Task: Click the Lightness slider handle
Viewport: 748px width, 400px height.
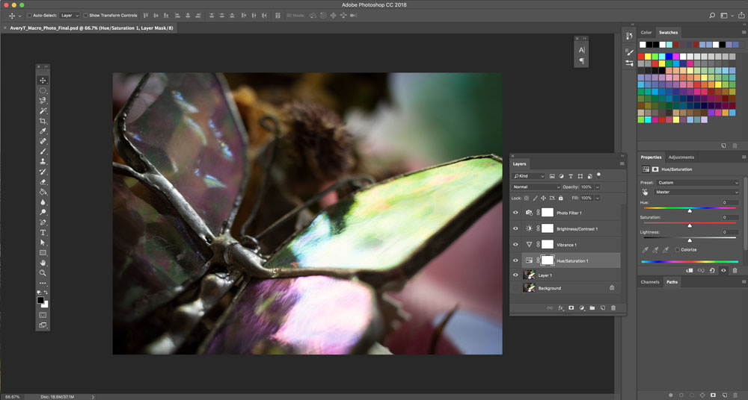Action: tap(690, 240)
